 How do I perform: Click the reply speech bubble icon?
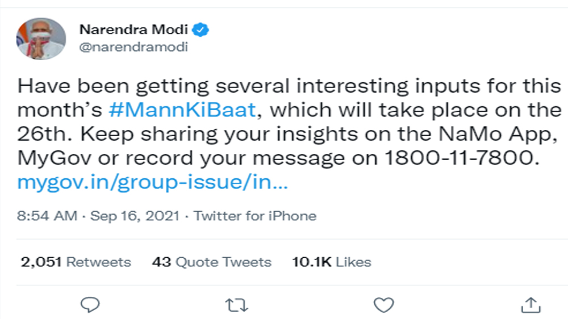pyautogui.click(x=90, y=305)
